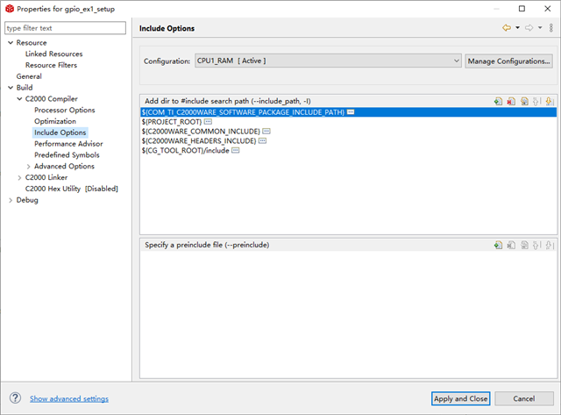Open the help question mark icon

pyautogui.click(x=15, y=398)
